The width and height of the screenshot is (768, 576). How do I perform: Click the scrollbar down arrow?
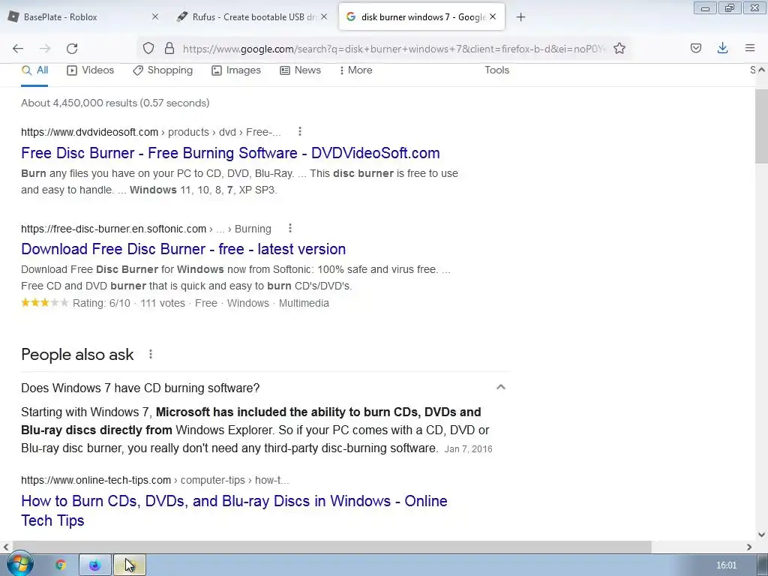[x=761, y=535]
